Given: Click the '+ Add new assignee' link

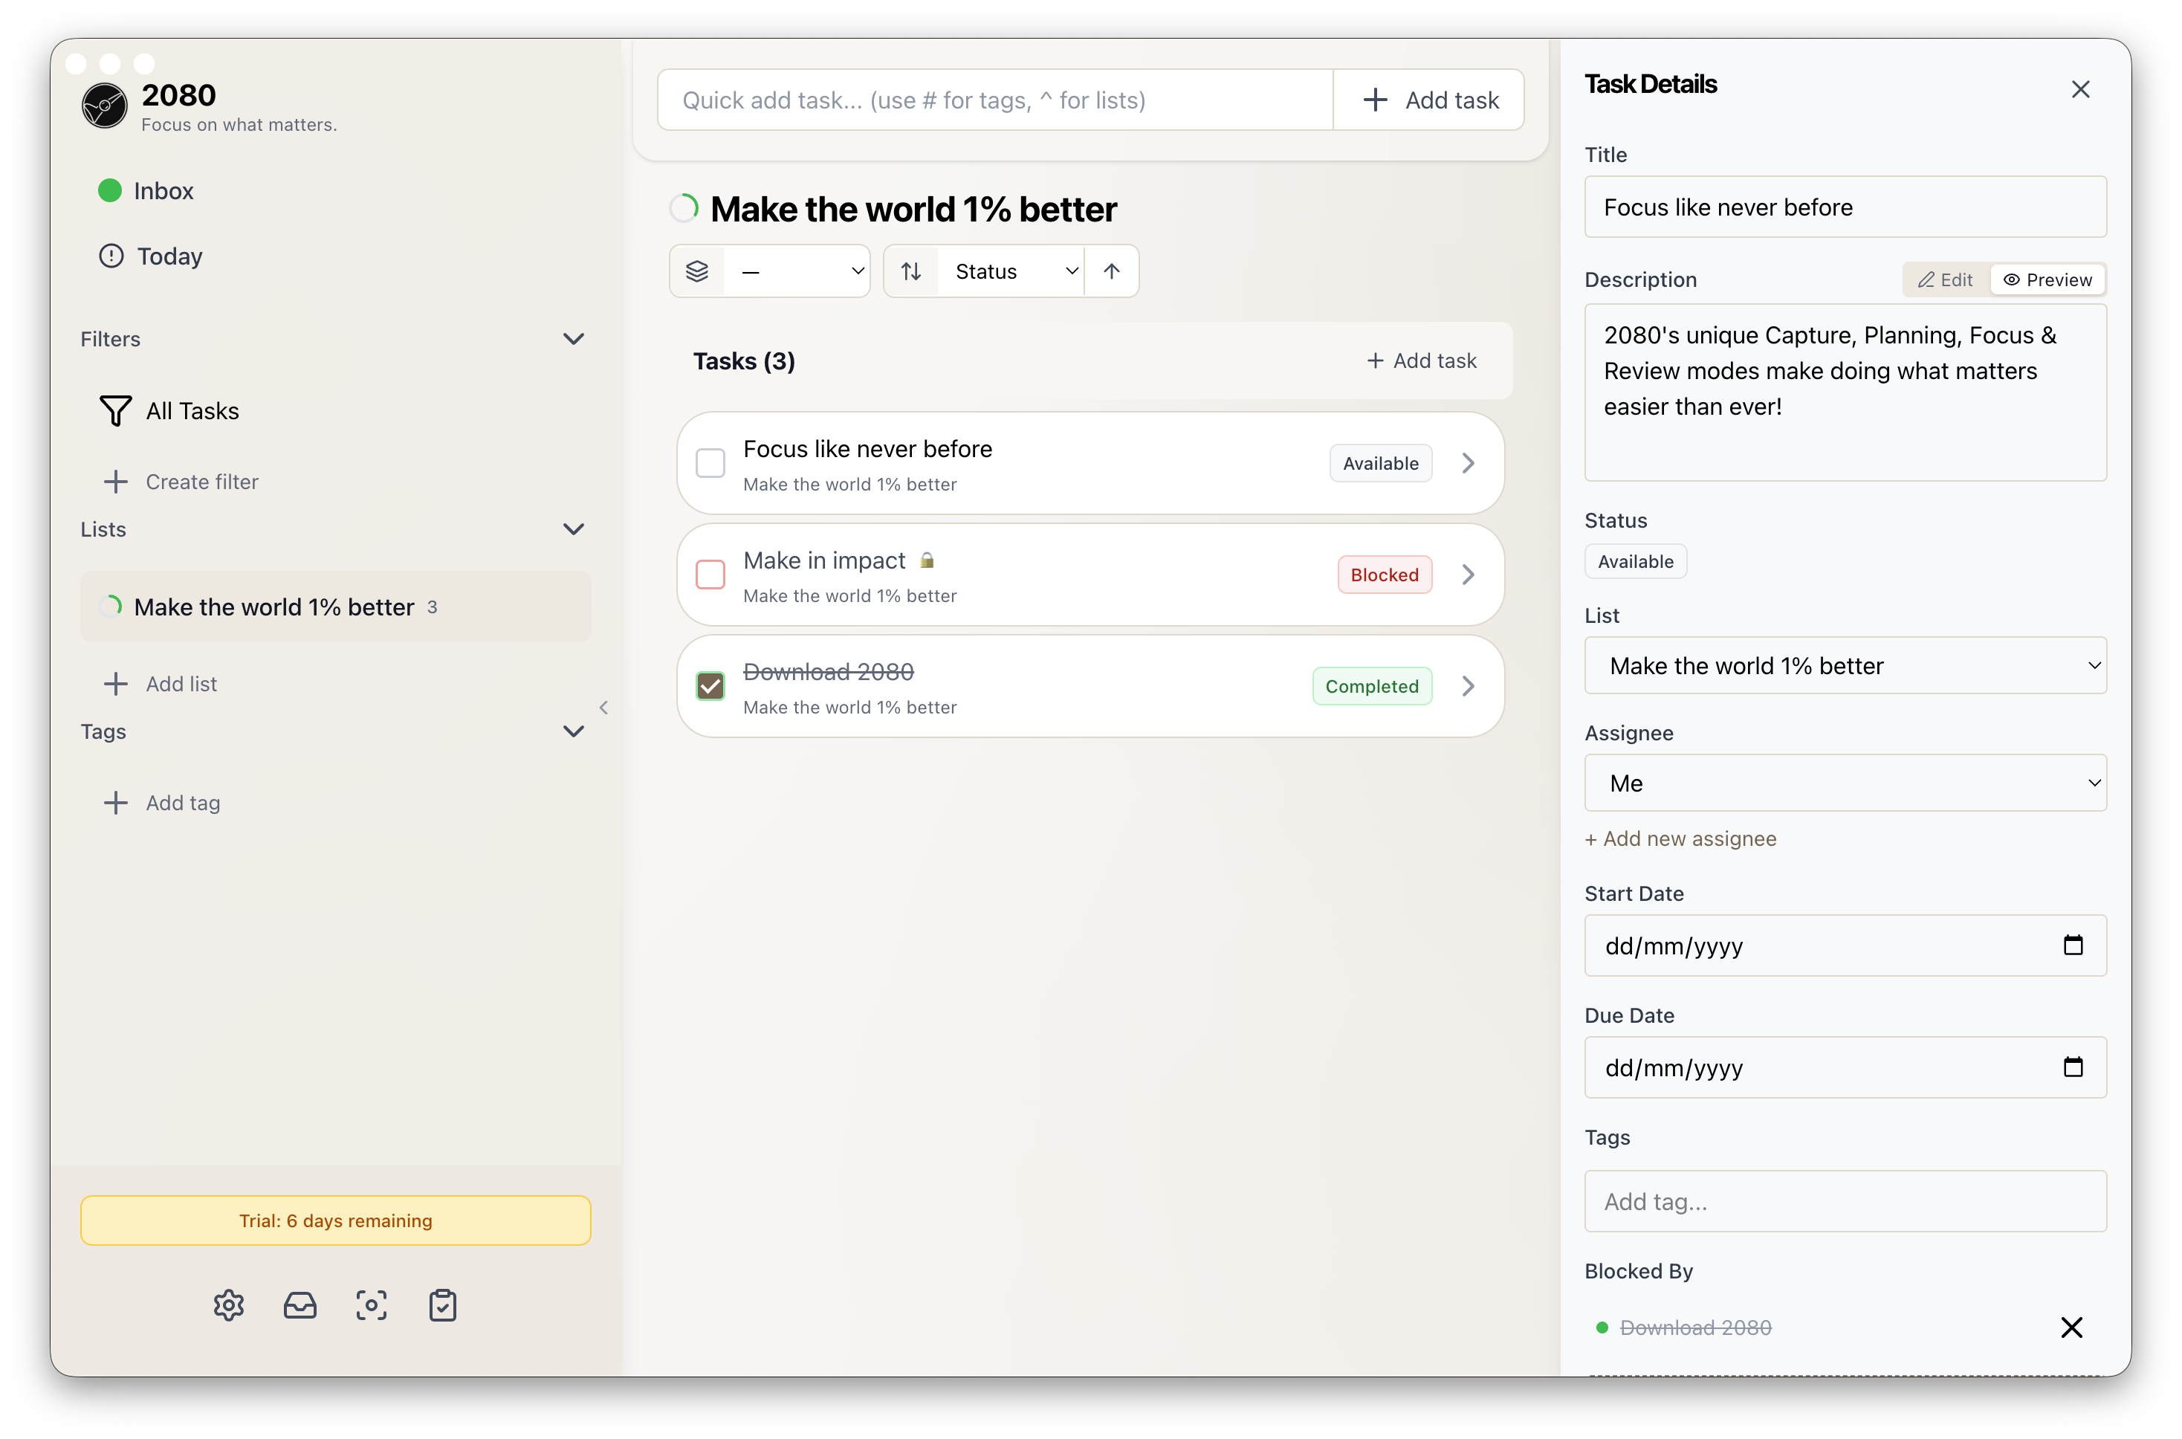Looking at the screenshot, I should (x=1680, y=838).
